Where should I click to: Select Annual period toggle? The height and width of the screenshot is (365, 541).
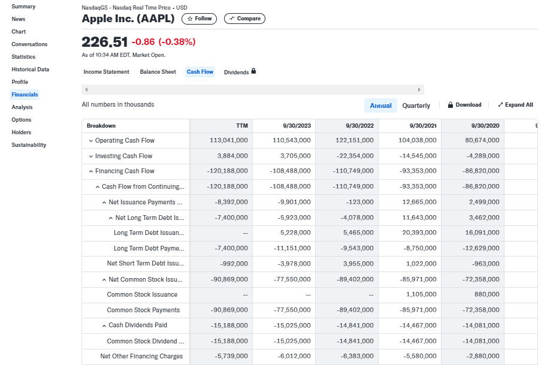(380, 105)
